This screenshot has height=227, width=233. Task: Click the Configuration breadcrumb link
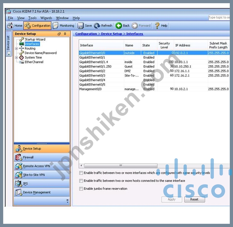tap(86, 34)
